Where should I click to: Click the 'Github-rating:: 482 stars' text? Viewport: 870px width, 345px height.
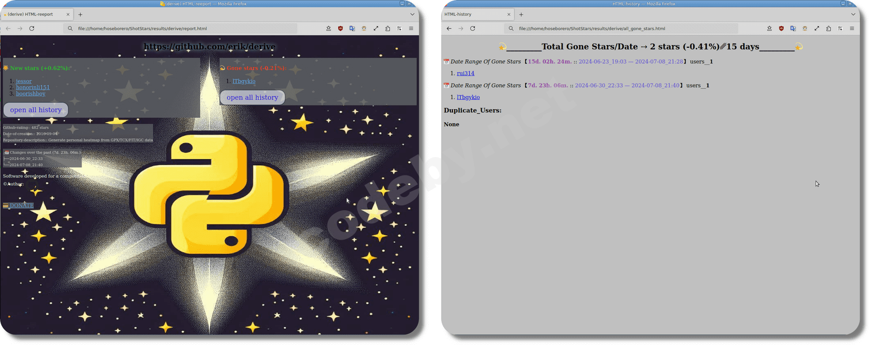coord(26,128)
